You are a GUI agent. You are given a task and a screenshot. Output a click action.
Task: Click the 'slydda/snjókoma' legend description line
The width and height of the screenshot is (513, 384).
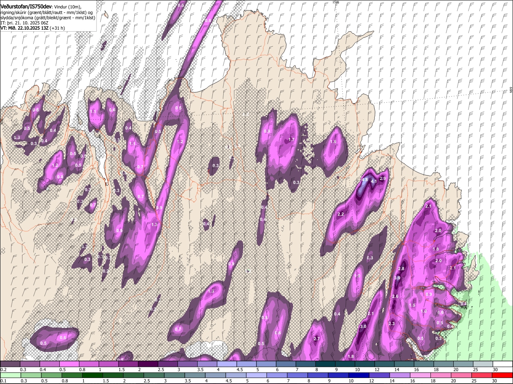click(x=48, y=18)
